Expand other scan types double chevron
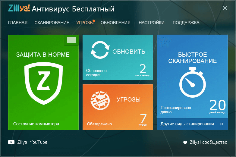 coord(222,124)
